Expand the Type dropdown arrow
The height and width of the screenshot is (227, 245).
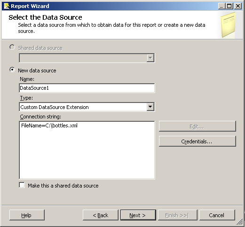150,107
